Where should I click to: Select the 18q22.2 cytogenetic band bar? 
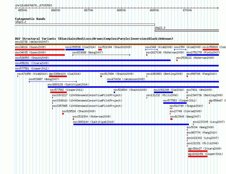point(85,25)
